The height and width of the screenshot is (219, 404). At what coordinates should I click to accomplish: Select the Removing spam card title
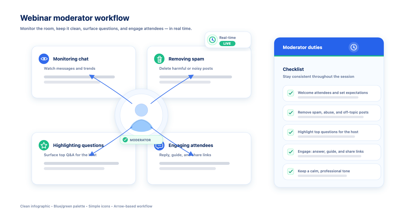pos(186,59)
